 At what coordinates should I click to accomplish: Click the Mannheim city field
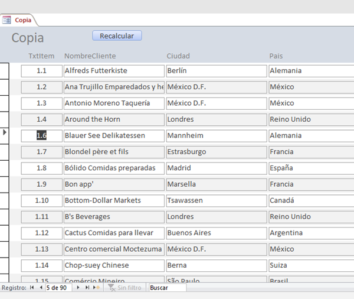215,135
